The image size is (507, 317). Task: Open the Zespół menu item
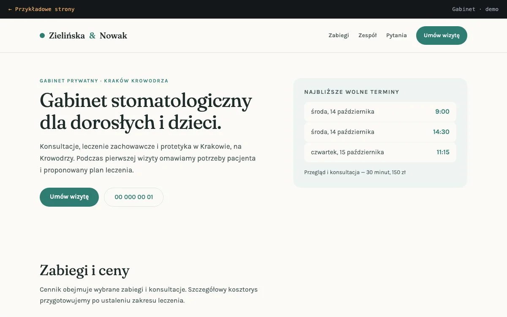368,36
